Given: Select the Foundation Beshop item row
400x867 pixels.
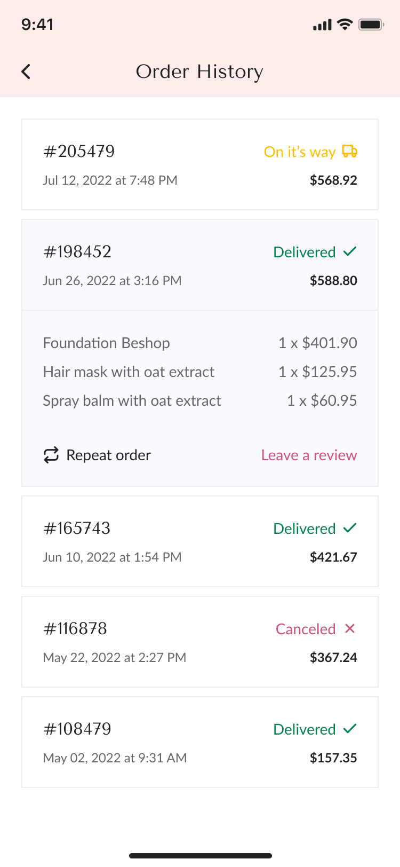Looking at the screenshot, I should point(200,343).
